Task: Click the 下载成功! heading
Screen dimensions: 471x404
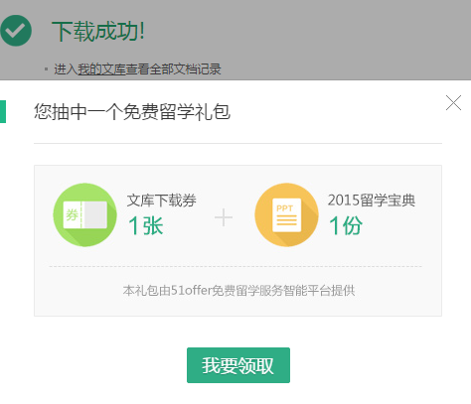Action: tap(98, 32)
